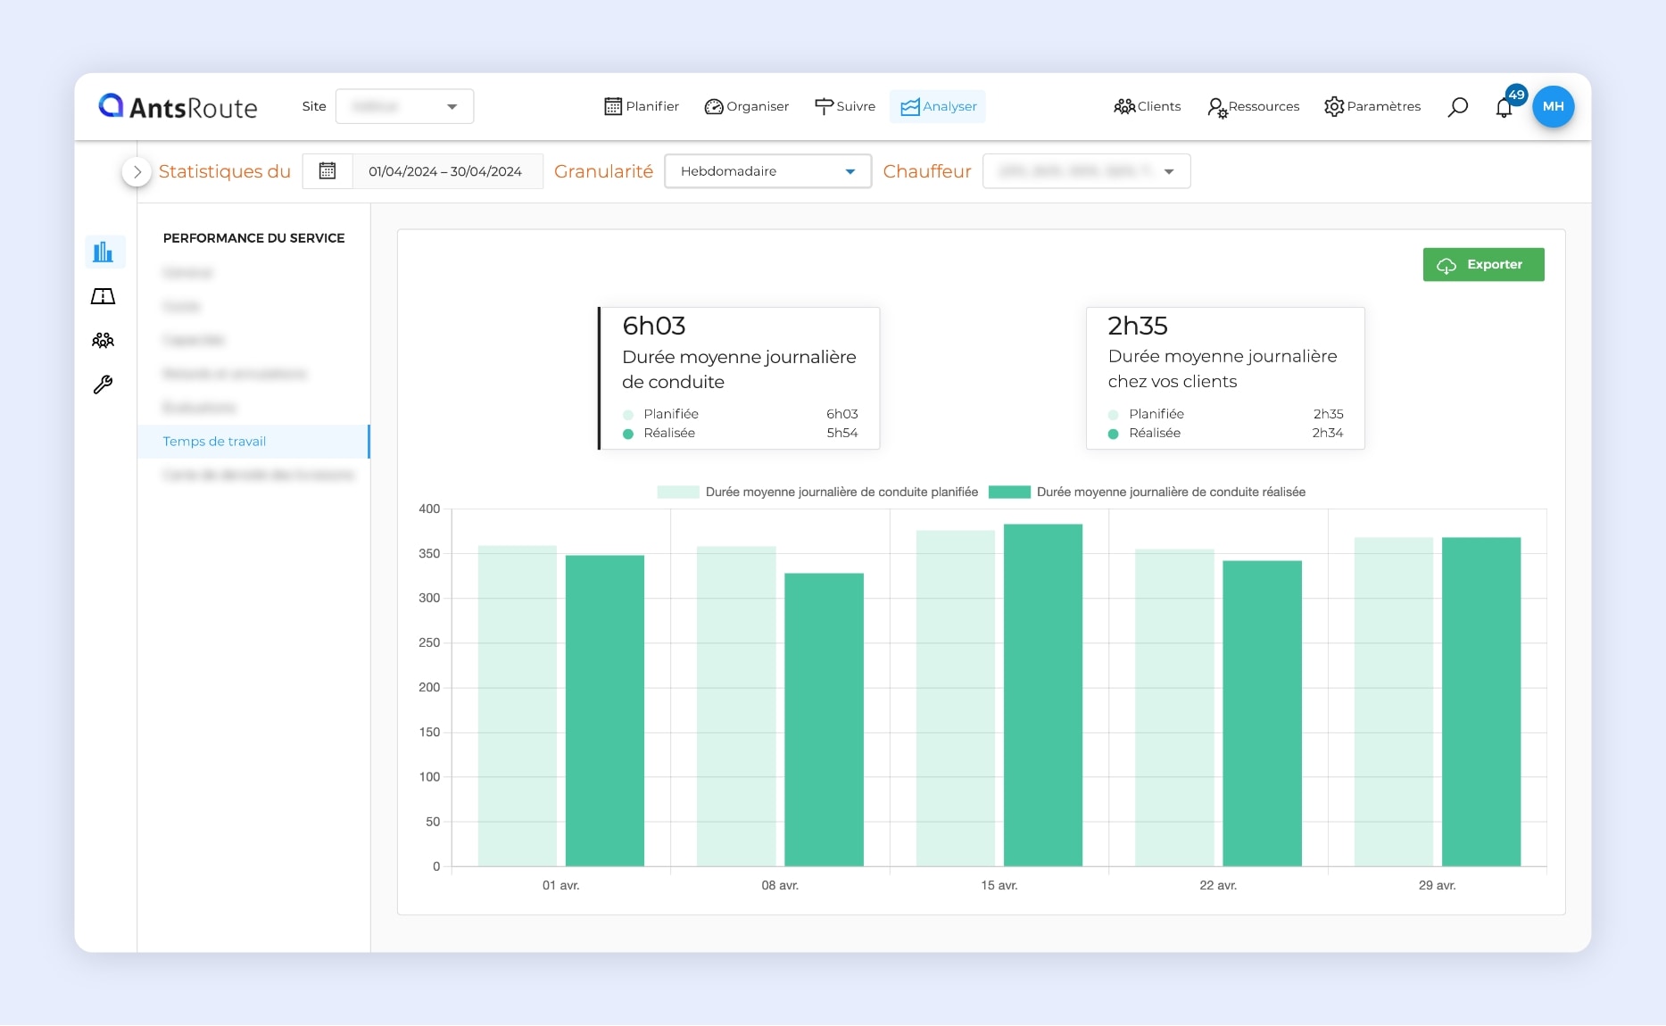Open Temps de travail in sidebar
Viewport: 1666px width, 1026px height.
[214, 442]
